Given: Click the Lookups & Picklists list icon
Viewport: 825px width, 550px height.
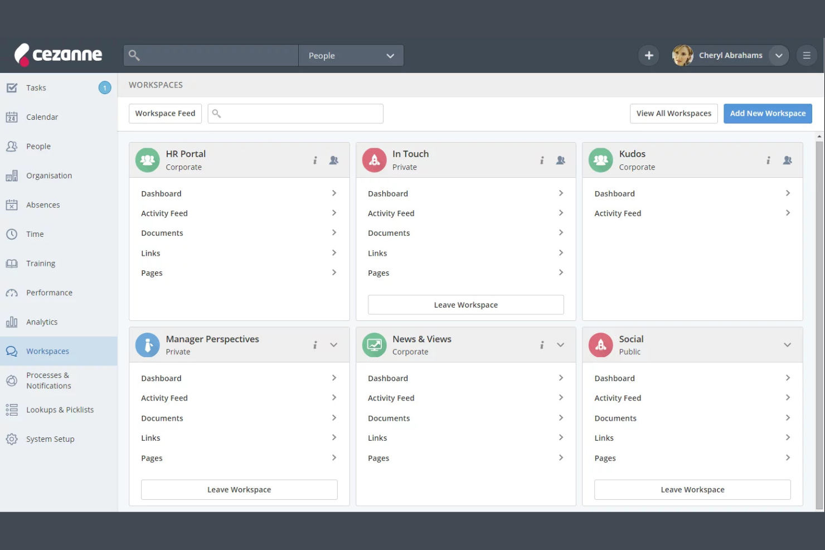Looking at the screenshot, I should click(12, 410).
